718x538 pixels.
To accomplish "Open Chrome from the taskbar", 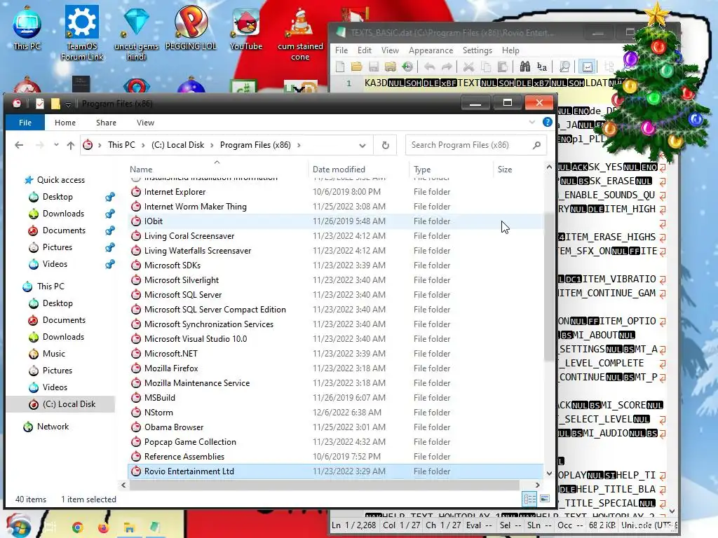I will pos(77,527).
